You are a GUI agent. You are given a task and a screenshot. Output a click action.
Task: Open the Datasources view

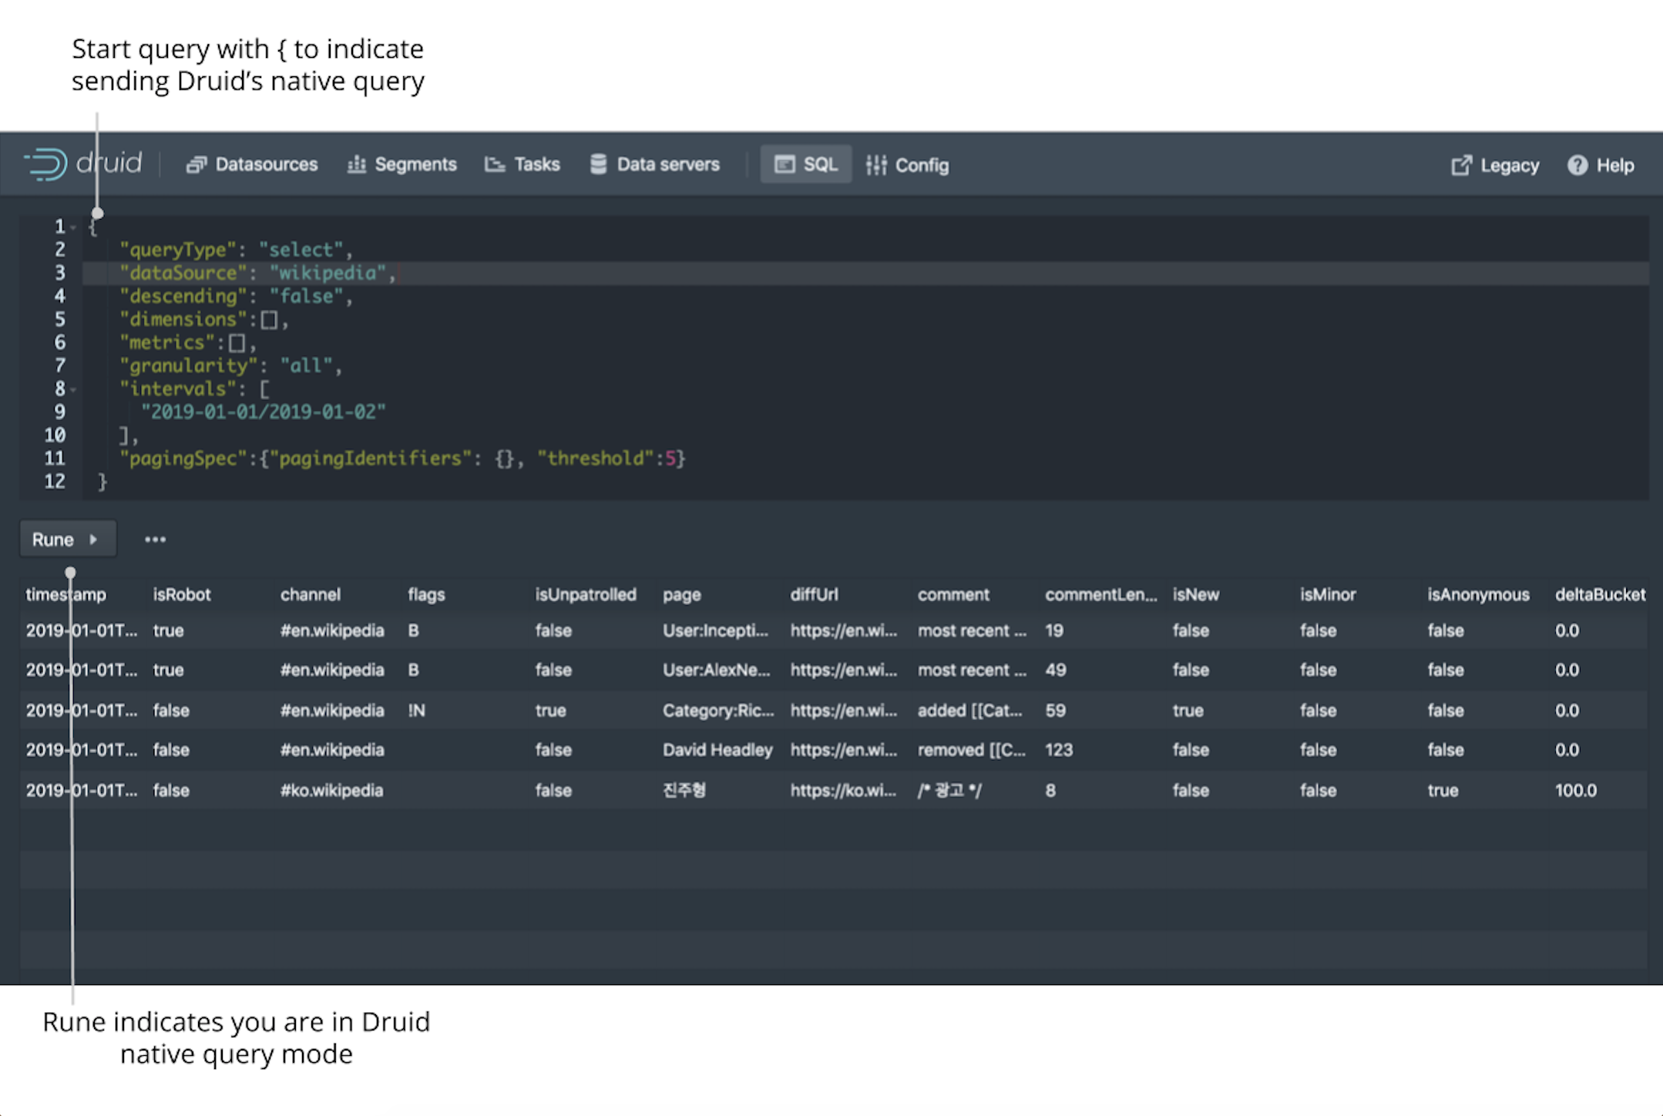(x=266, y=164)
